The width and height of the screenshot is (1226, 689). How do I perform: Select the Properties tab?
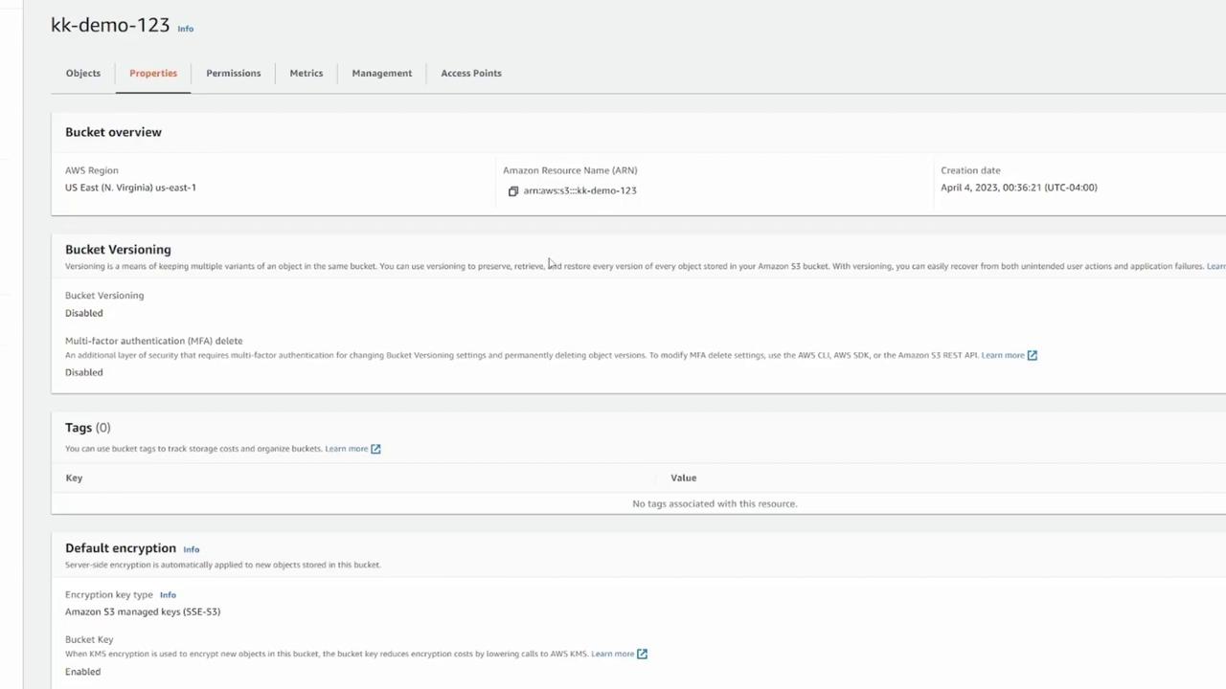pyautogui.click(x=153, y=73)
